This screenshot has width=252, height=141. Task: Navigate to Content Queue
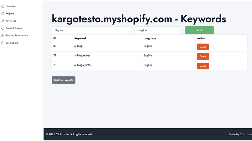tap(14, 28)
